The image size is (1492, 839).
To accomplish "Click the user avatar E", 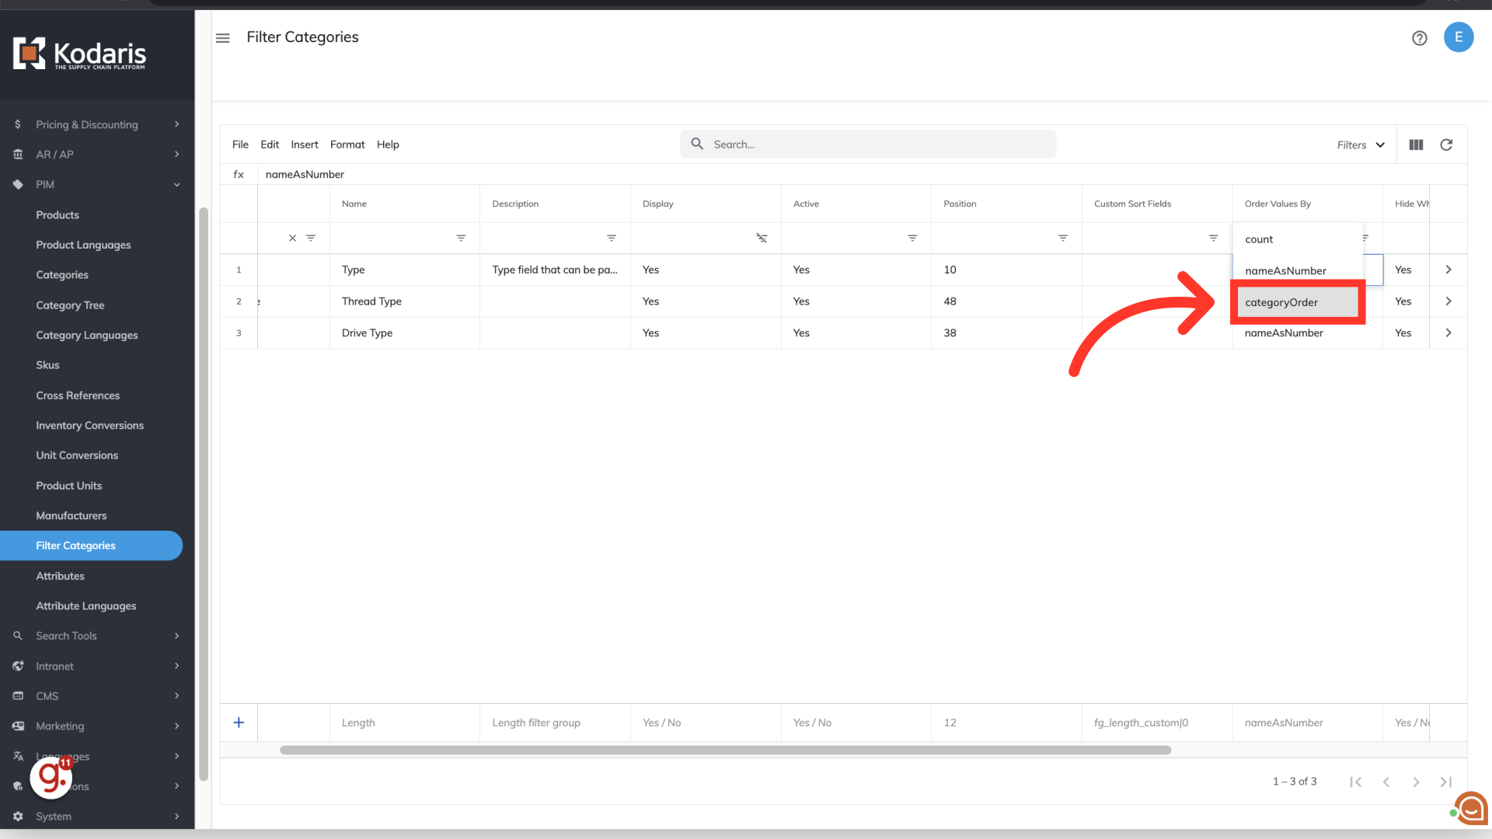I will (1459, 37).
